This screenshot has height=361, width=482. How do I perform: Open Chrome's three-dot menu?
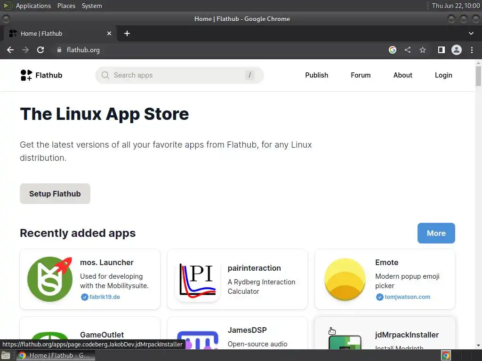tap(472, 50)
